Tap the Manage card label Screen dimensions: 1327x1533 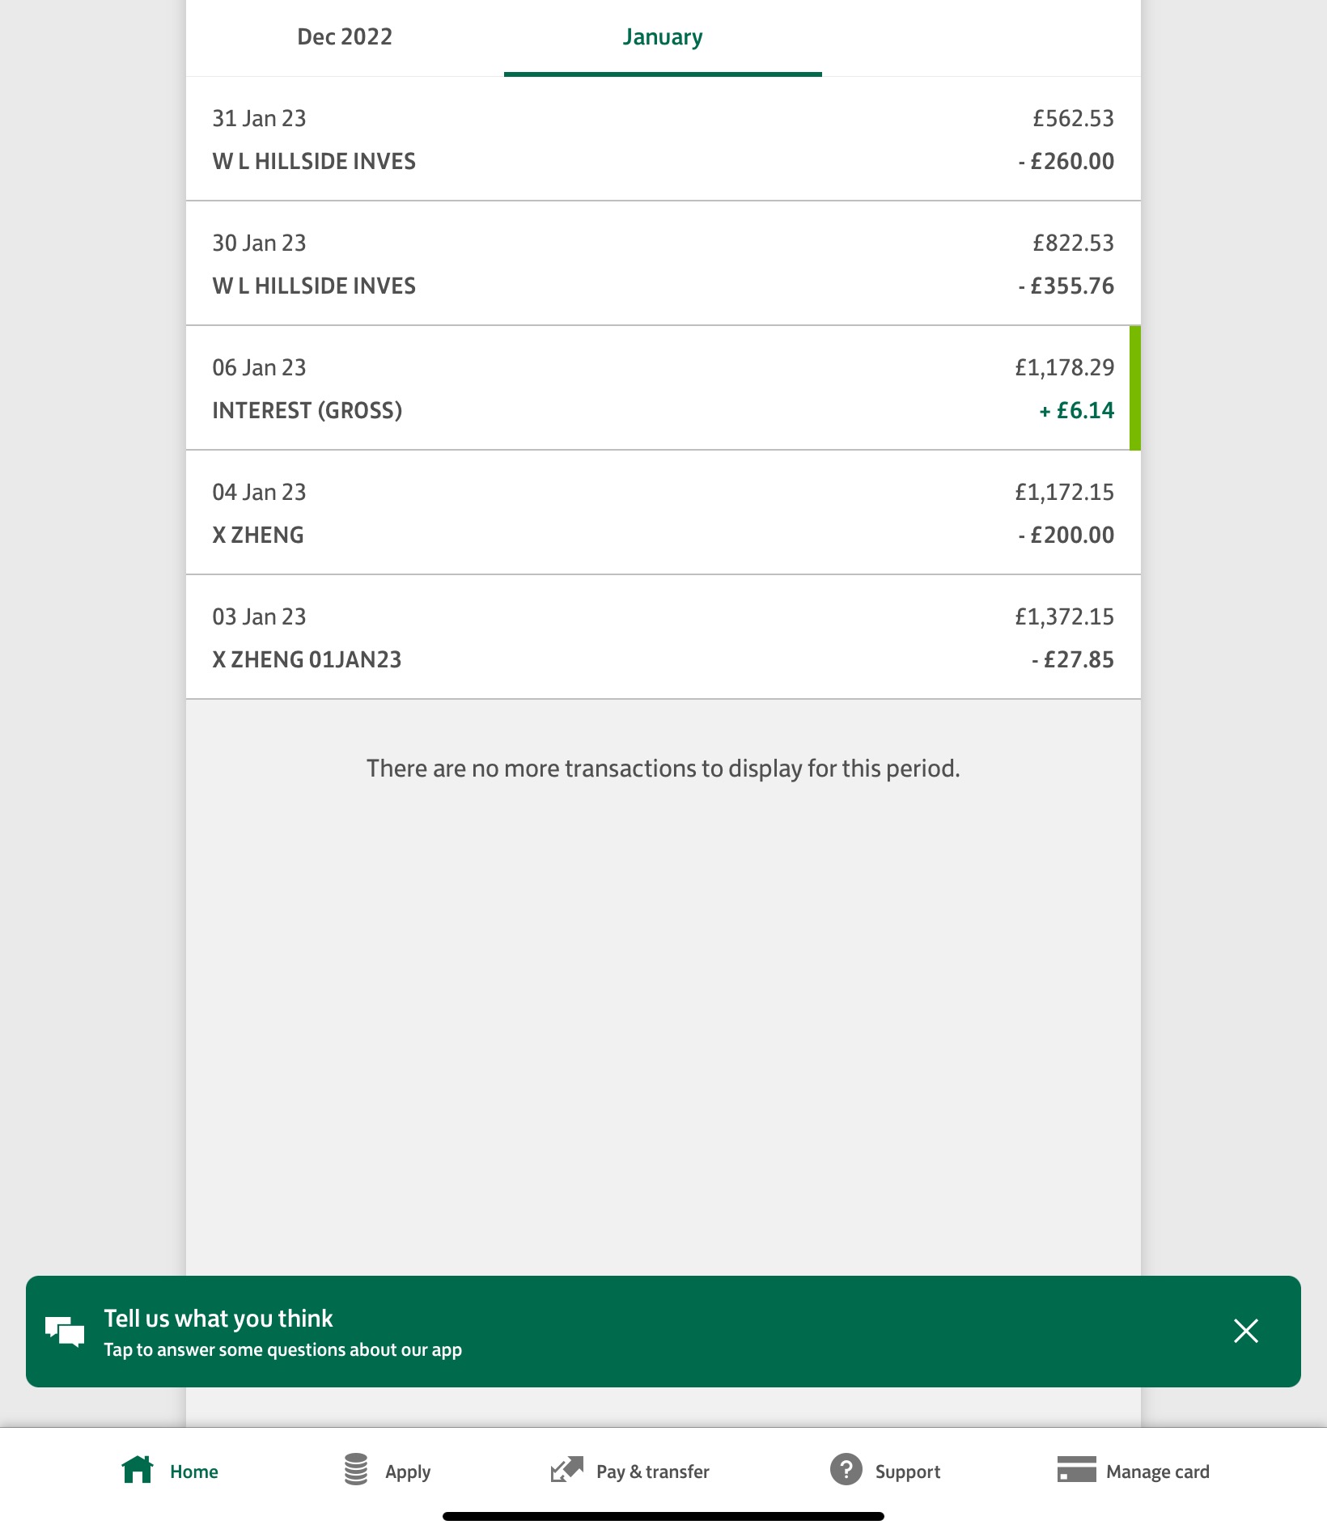tap(1157, 1472)
